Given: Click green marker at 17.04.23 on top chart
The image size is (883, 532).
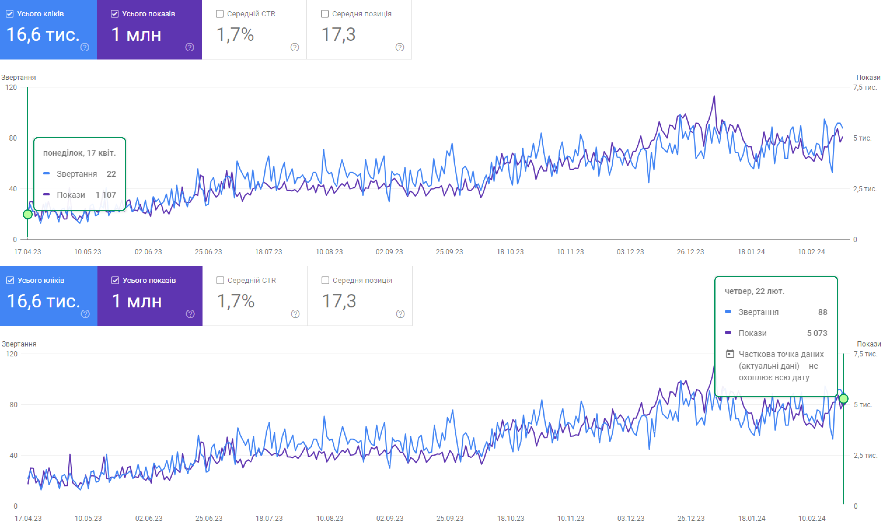Looking at the screenshot, I should click(28, 215).
